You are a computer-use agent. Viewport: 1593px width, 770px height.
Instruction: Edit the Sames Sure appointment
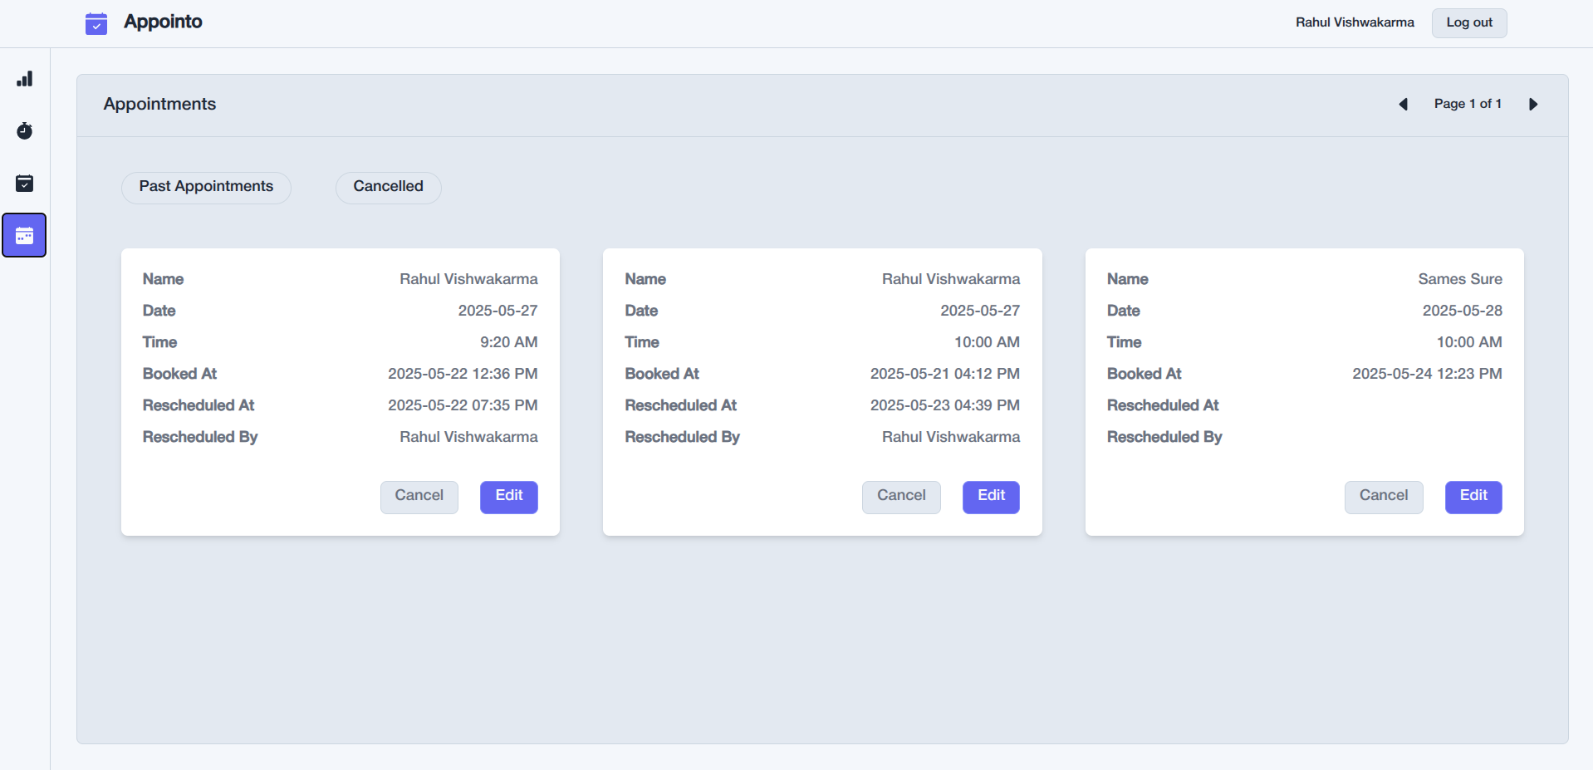[x=1473, y=496]
